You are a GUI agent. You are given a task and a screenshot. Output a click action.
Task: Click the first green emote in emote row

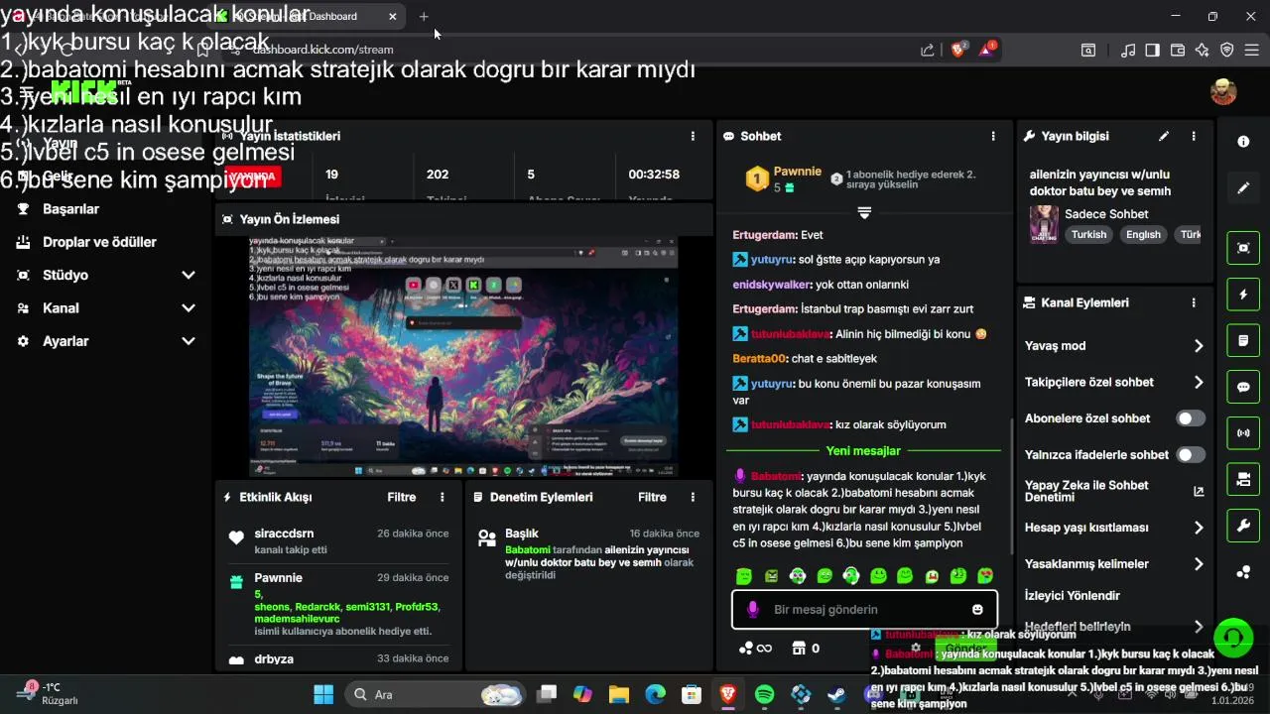(744, 575)
